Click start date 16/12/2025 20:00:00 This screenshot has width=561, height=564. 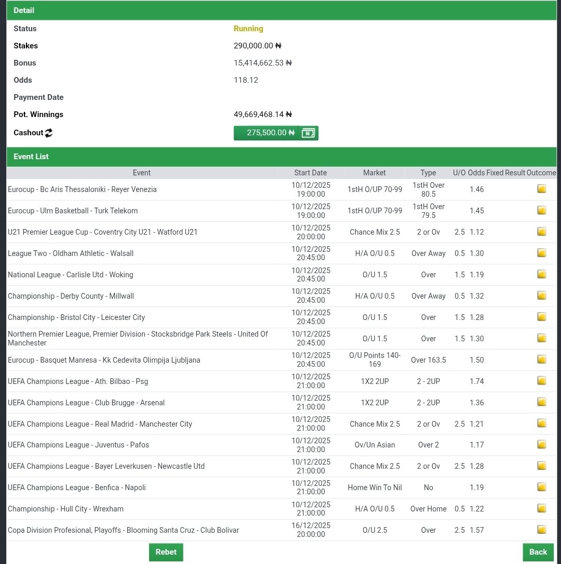tap(311, 530)
